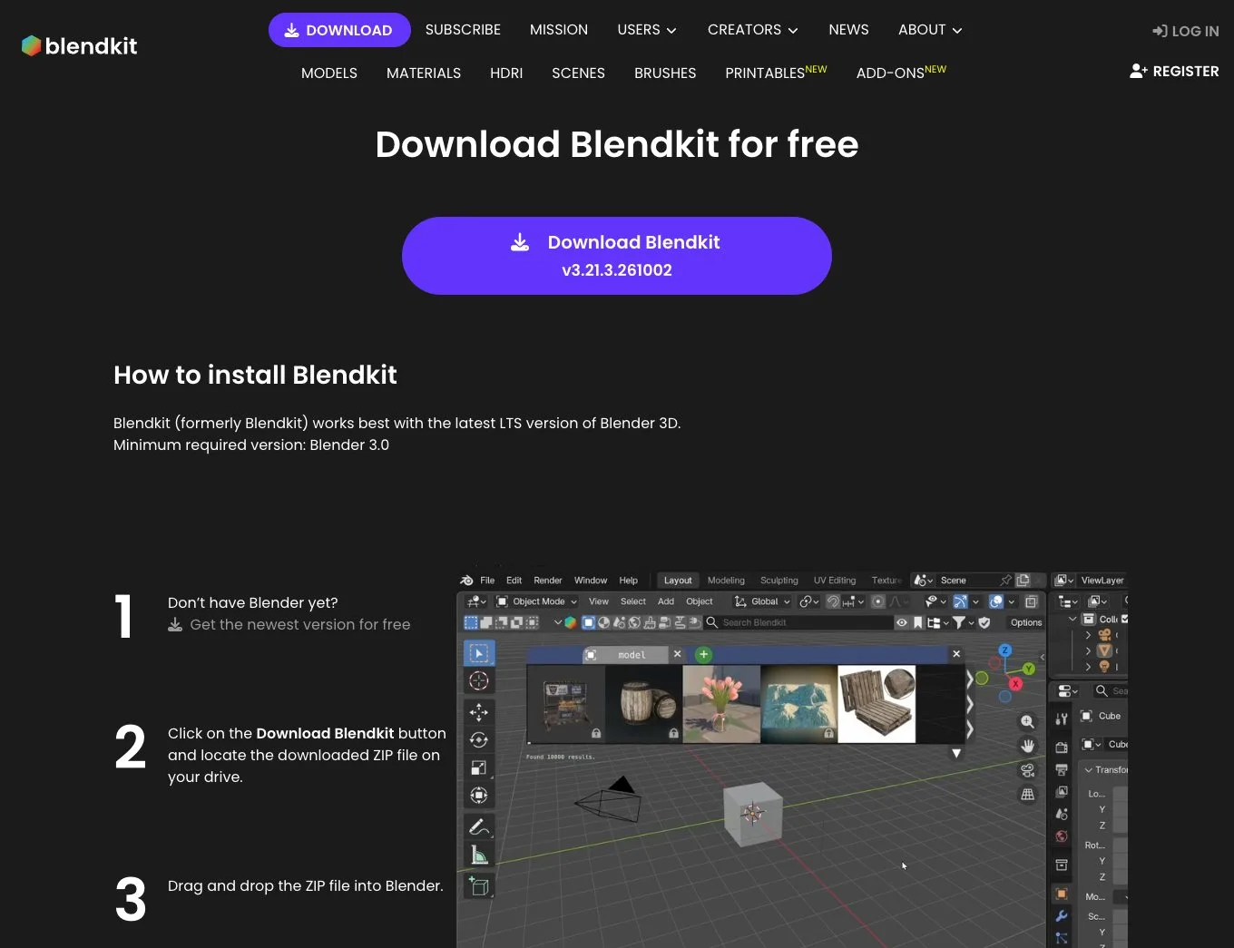Toggle proportional editing in Blender header
Viewport: 1234px width, 948px height.
877,601
